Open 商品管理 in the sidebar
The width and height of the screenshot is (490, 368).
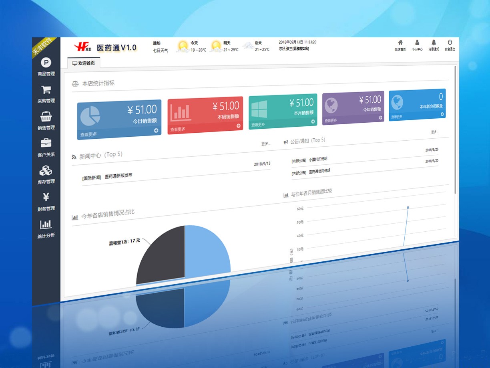pos(46,63)
